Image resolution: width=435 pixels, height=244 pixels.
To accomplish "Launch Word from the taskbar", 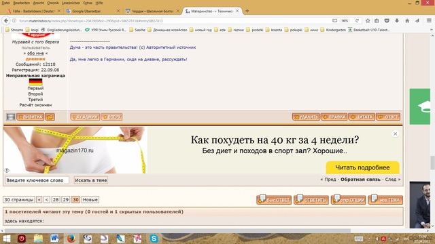I will (54, 238).
